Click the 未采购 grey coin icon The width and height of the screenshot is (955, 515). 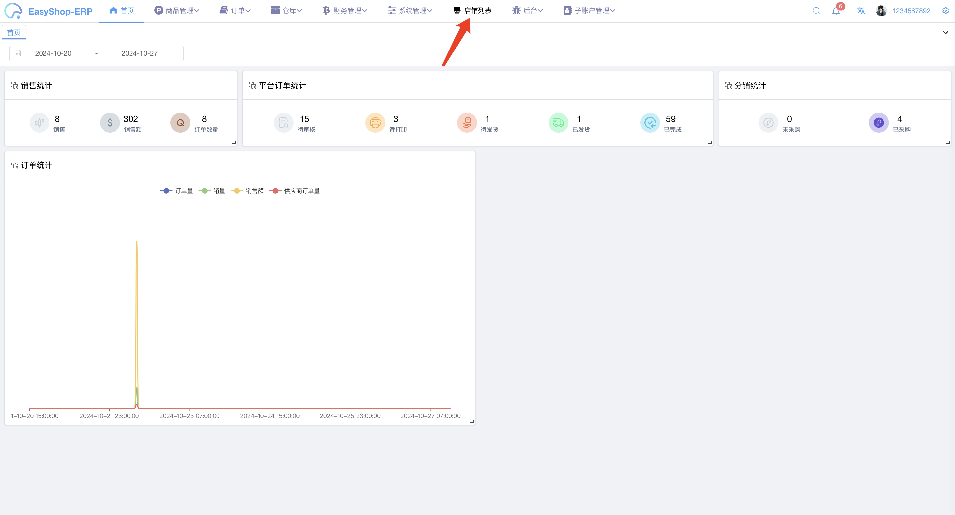(768, 123)
